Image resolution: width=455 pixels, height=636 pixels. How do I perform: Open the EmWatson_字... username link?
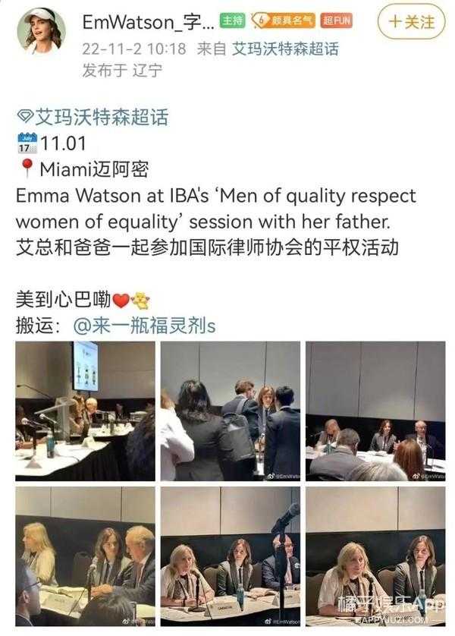(149, 21)
